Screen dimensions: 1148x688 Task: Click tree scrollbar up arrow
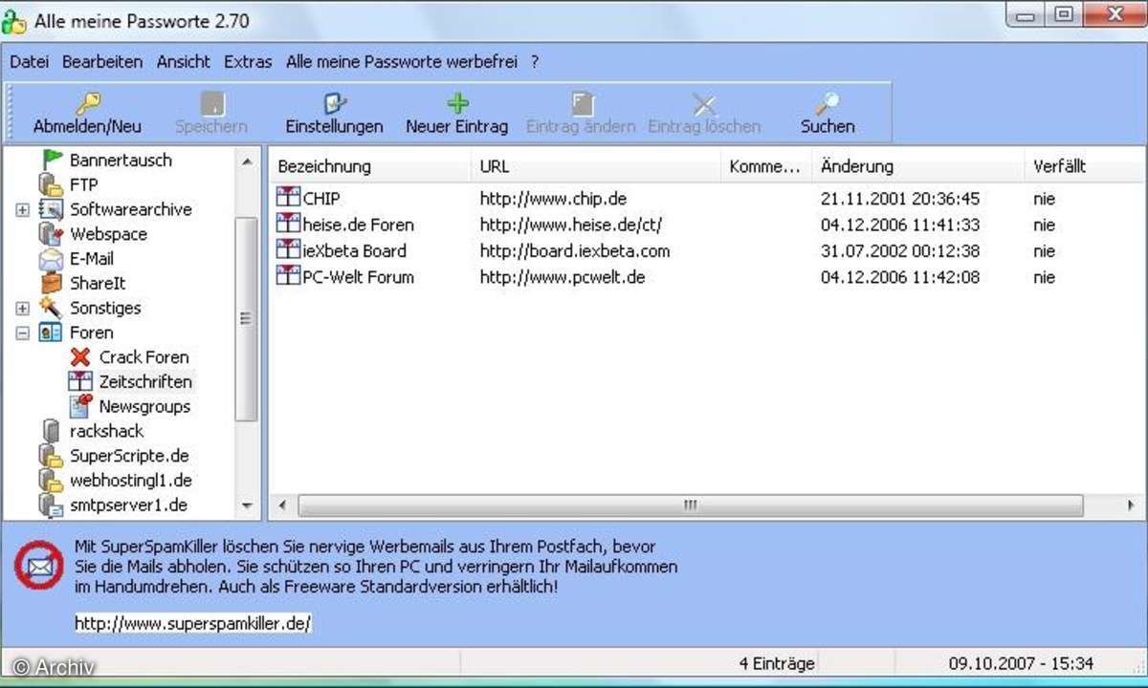click(247, 161)
